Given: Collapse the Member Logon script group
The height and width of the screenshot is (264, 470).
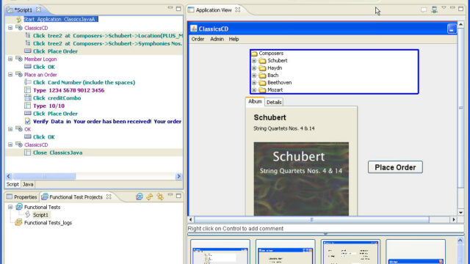Looking at the screenshot, I should (x=10, y=59).
